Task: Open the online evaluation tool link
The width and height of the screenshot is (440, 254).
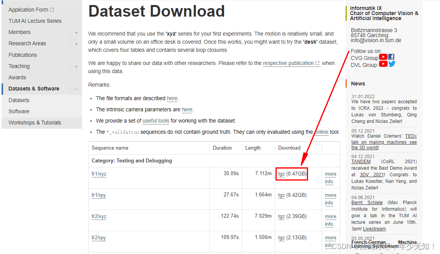Action: coord(322,132)
